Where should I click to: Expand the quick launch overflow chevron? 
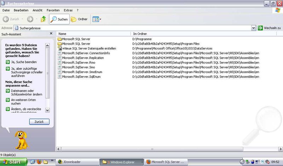click(52, 160)
